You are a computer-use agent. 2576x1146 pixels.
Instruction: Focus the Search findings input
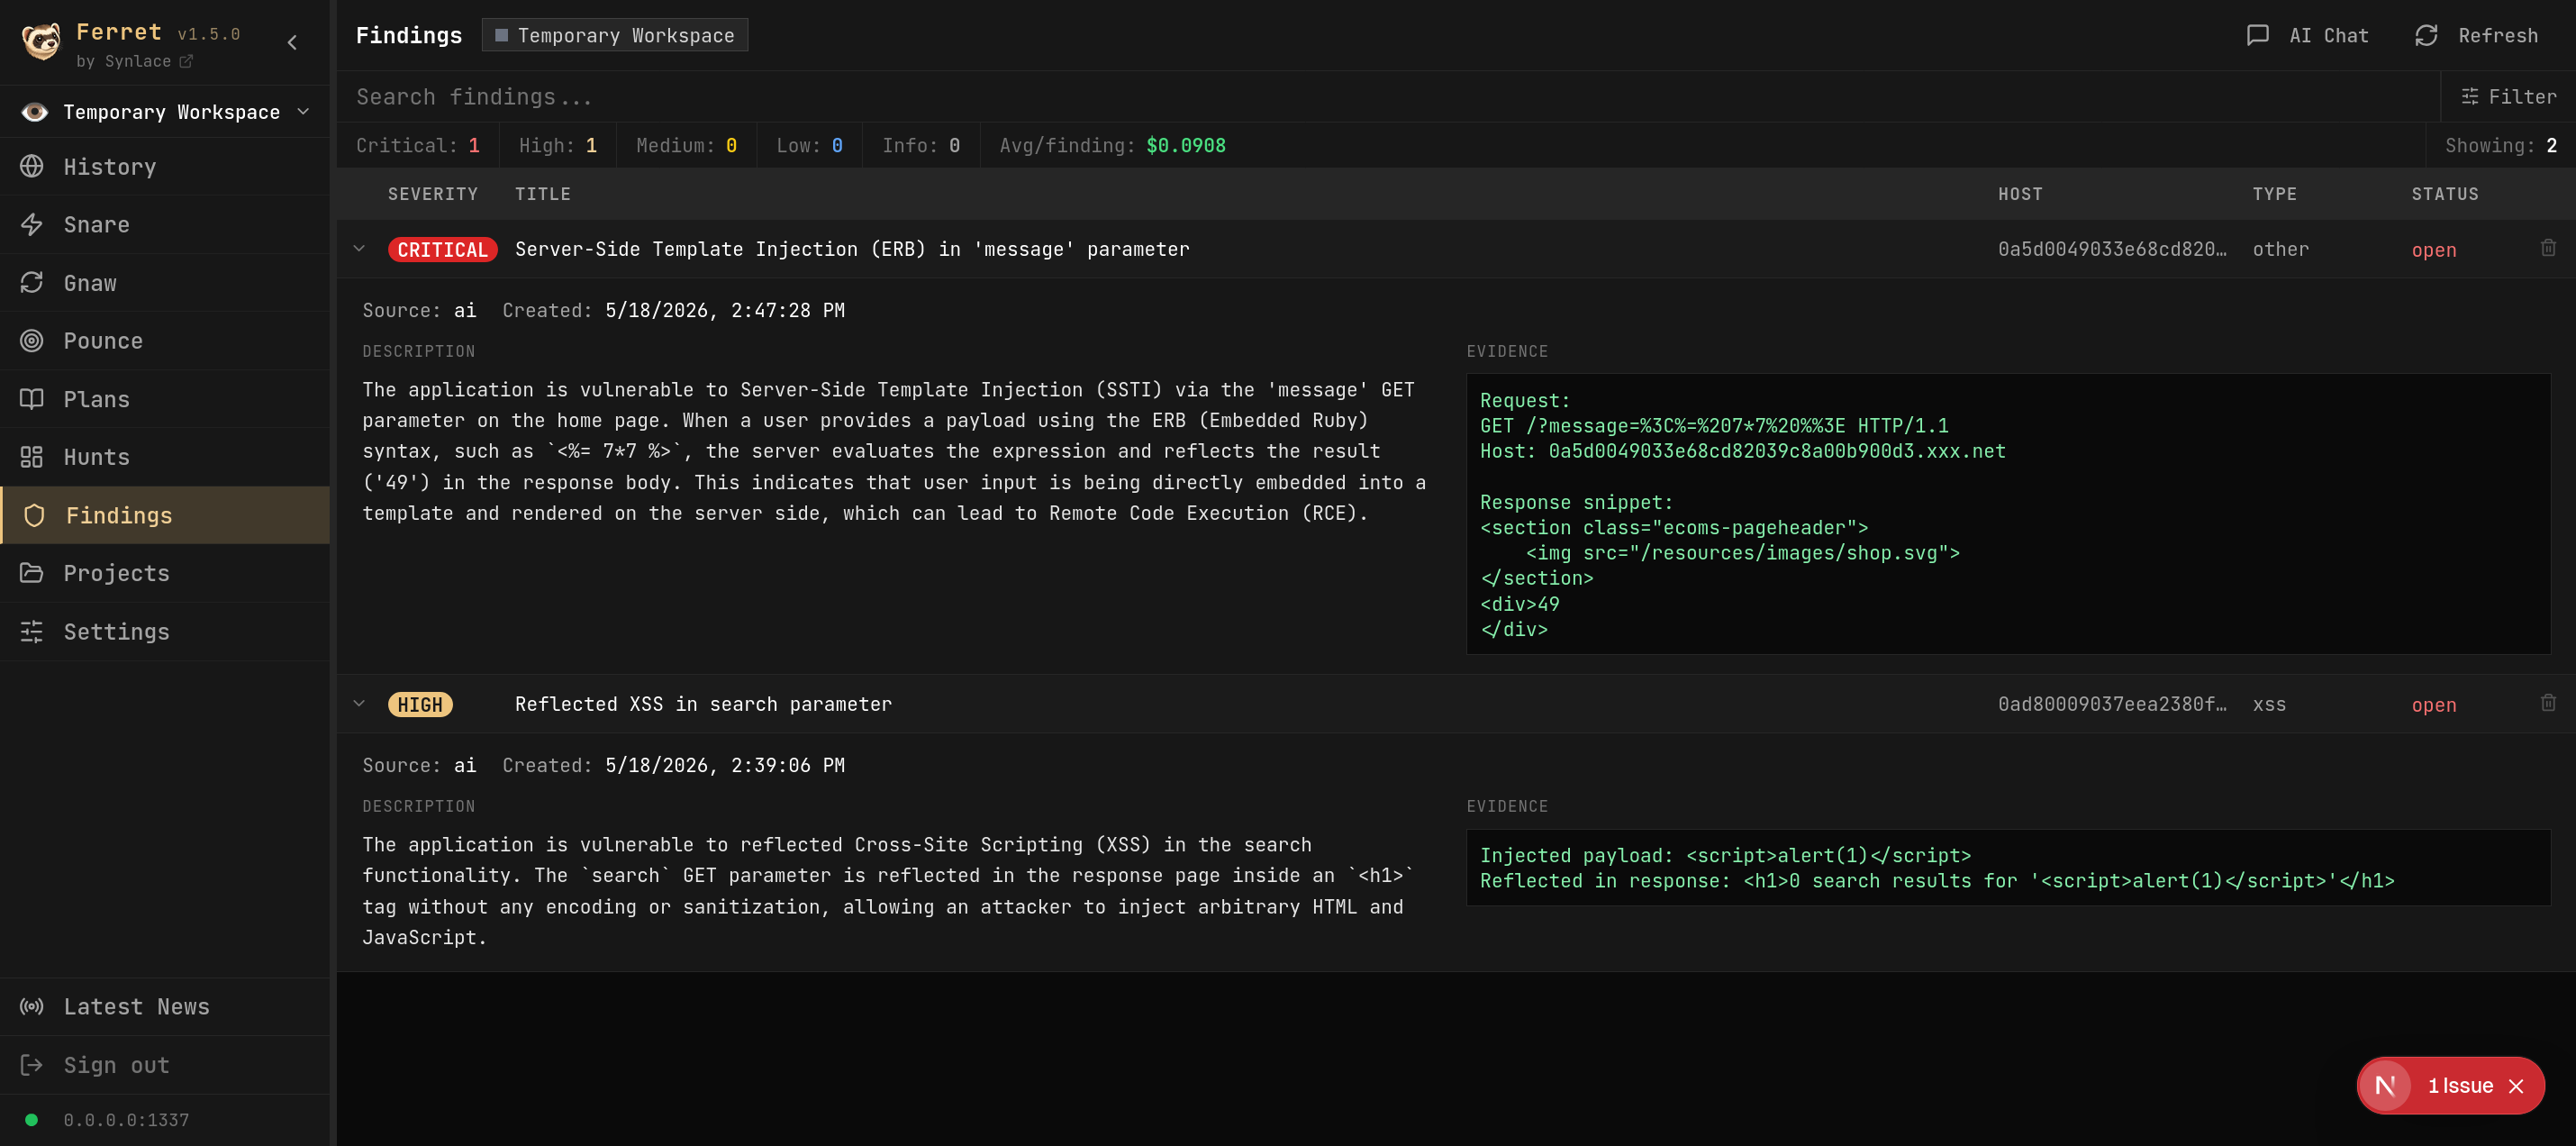(1388, 96)
